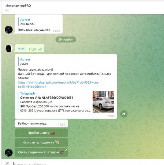Click the external link arrow on the admin button
Viewport: 164px width, 165px height.
click(x=66, y=150)
